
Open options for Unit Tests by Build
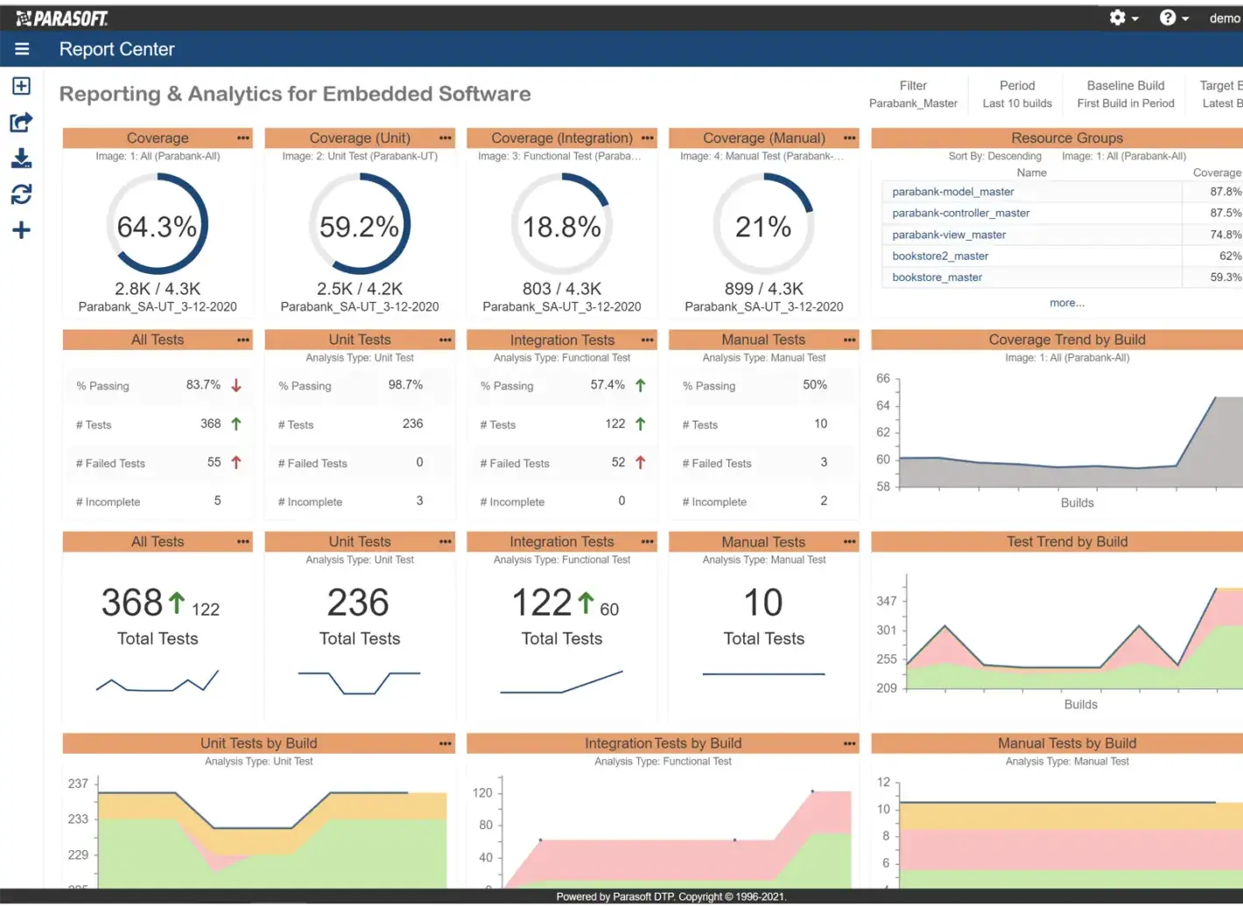(x=446, y=743)
